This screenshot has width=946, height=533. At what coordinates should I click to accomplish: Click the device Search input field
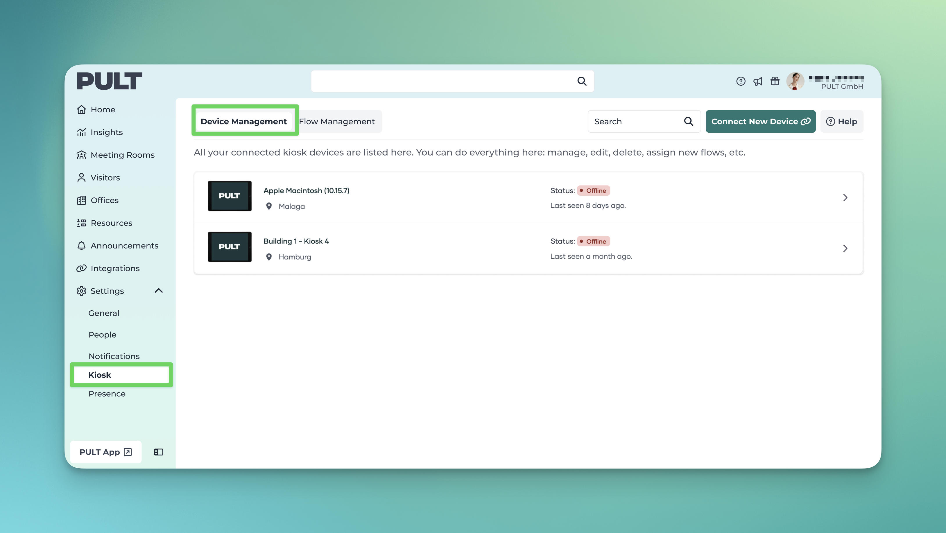click(637, 121)
